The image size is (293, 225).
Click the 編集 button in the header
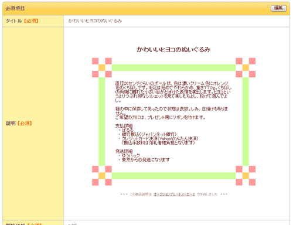(x=278, y=8)
